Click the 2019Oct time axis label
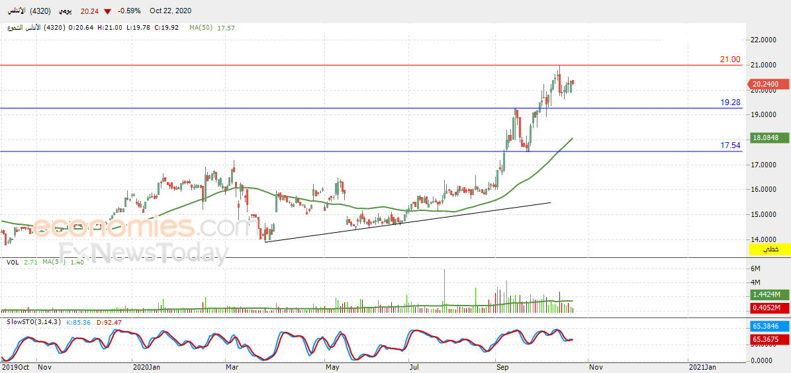791x373 pixels. (x=16, y=368)
